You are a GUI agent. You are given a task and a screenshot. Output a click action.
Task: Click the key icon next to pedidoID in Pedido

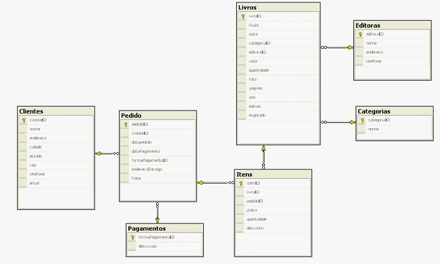coord(125,125)
